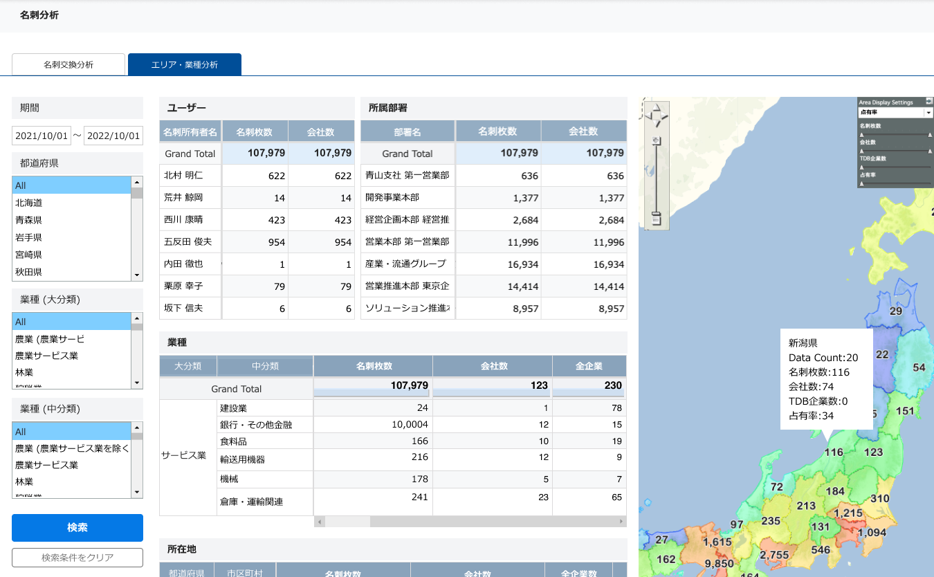This screenshot has width=934, height=577.
Task: Click the period start date field
Action: (42, 136)
